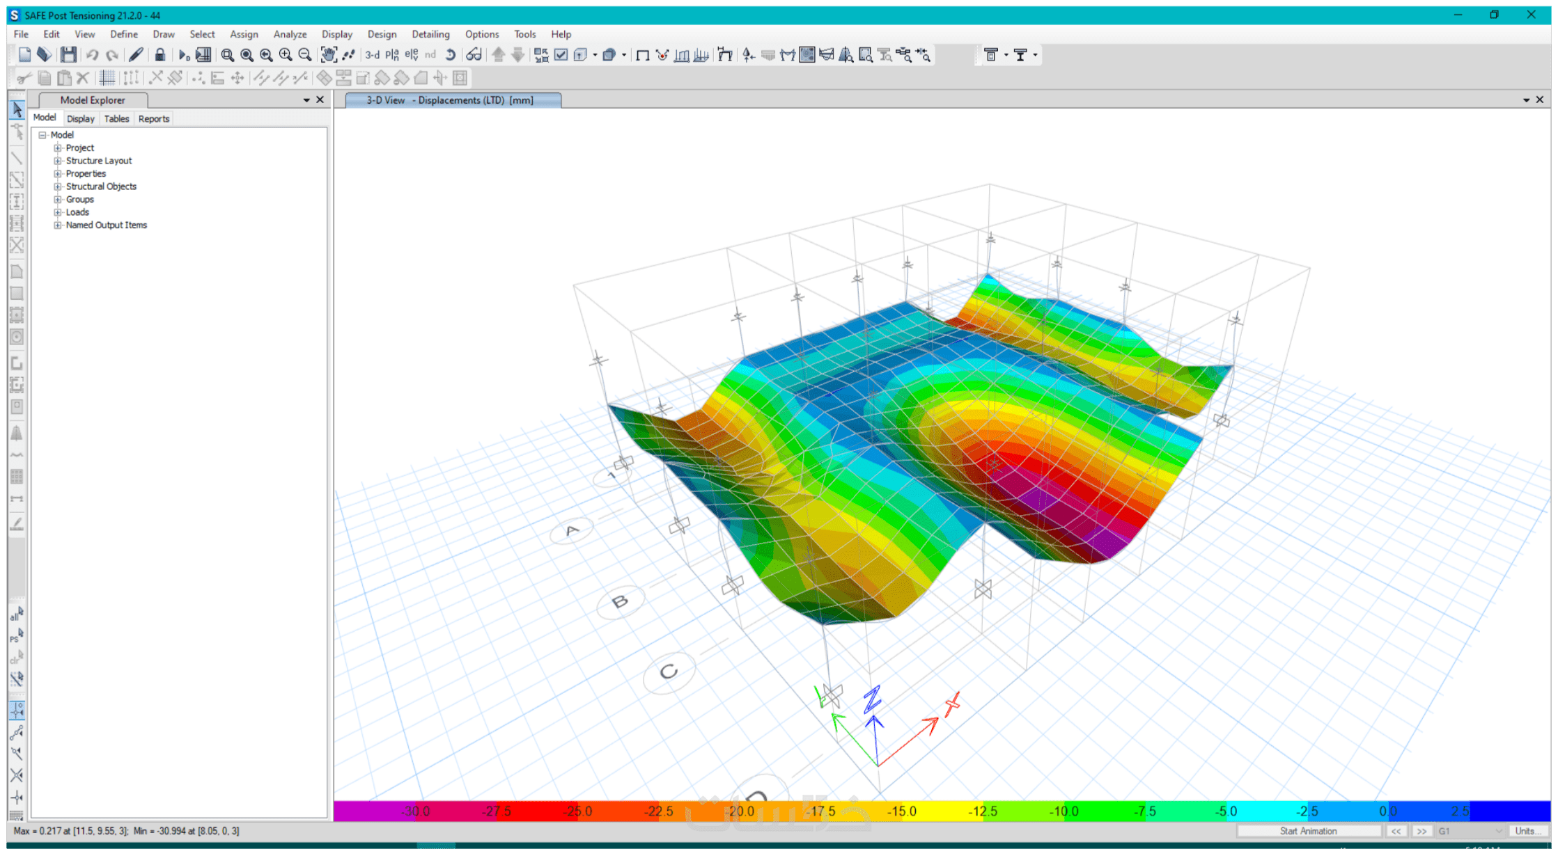Screen dimensions: 1558x849
Task: Toggle the perspective glasses view icon
Action: pyautogui.click(x=474, y=55)
